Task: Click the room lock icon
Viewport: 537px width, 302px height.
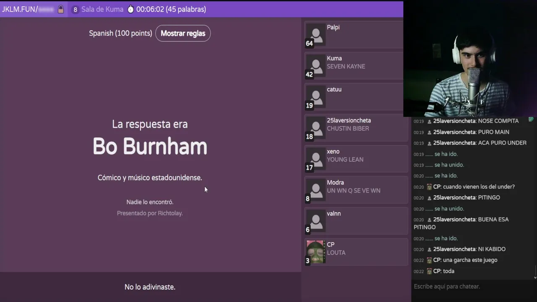Action: point(61,9)
